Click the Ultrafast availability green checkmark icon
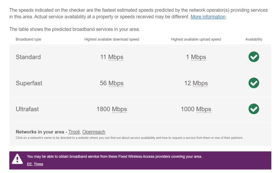 pyautogui.click(x=254, y=109)
